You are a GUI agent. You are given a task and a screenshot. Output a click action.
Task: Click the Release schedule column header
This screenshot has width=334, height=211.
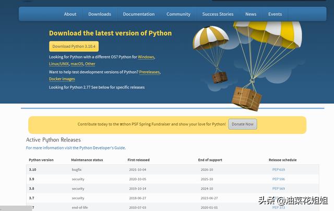283,160
